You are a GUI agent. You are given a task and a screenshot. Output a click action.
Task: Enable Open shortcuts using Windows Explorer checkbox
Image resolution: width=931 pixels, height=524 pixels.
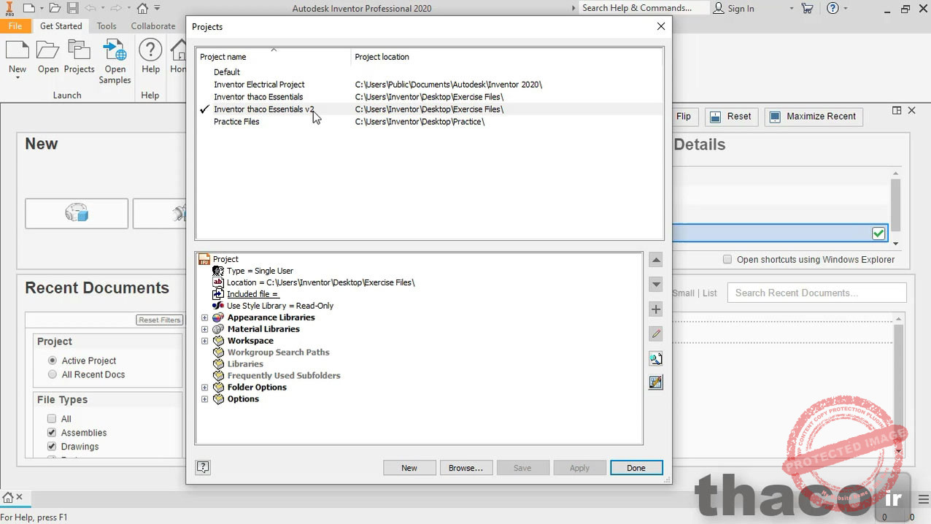pyautogui.click(x=727, y=259)
